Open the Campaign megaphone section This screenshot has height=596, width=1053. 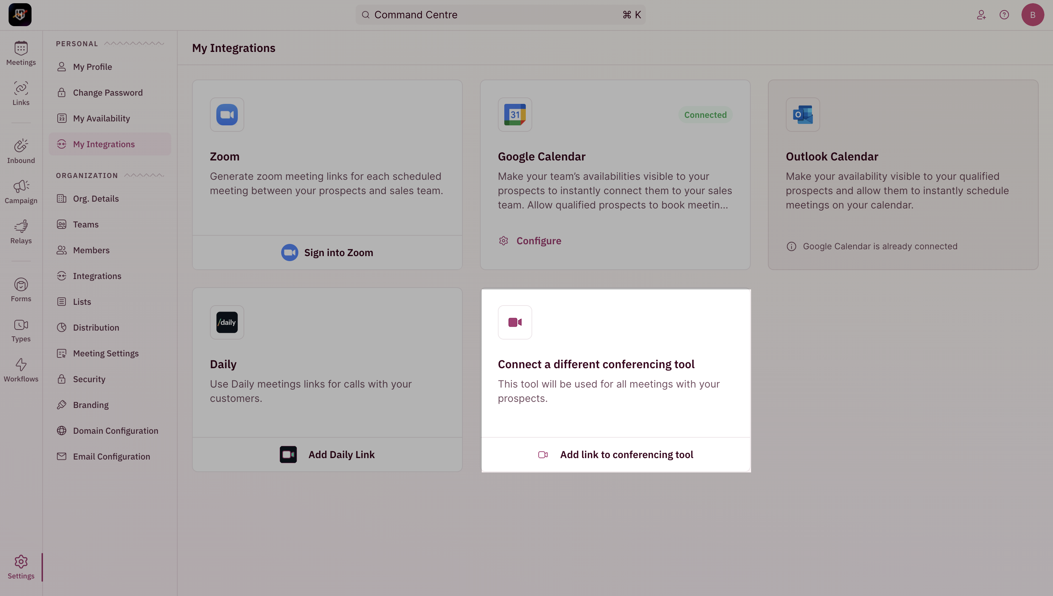pyautogui.click(x=21, y=192)
